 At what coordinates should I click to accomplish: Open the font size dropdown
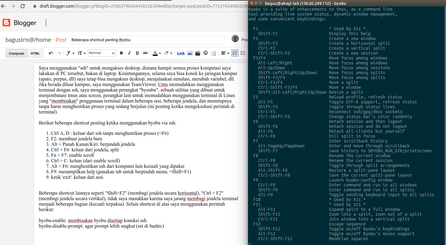click(x=81, y=53)
